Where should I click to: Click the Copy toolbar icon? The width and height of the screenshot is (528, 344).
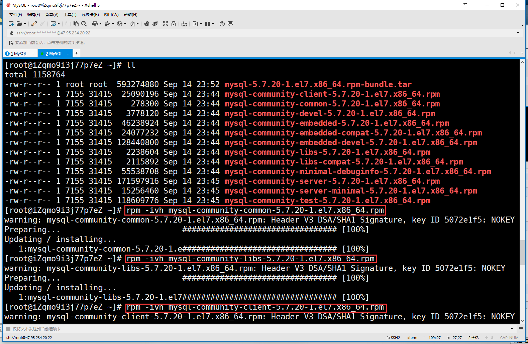click(x=68, y=24)
